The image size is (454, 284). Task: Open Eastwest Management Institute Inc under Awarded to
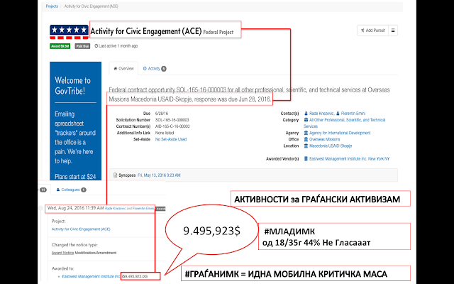(91, 276)
